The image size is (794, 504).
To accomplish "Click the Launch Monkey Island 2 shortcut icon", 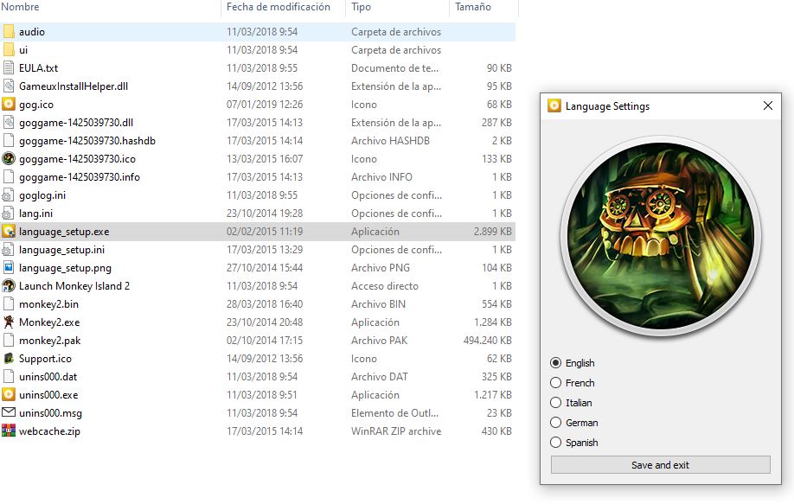I will (x=9, y=286).
